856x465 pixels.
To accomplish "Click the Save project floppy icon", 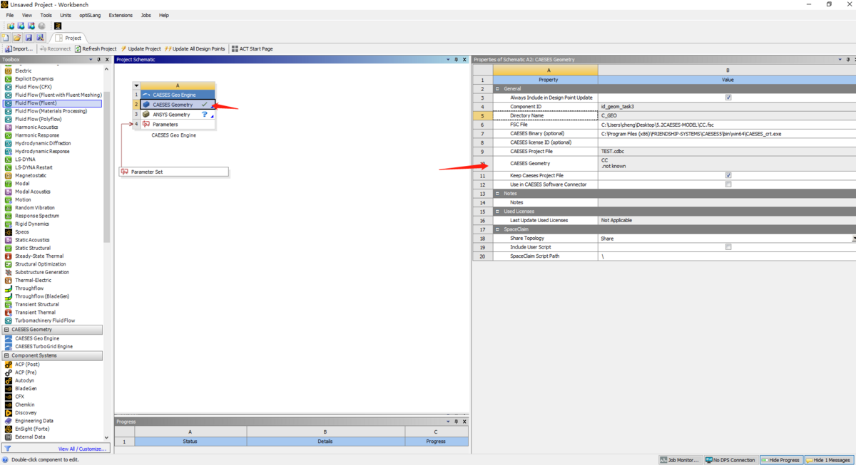I will 29,38.
